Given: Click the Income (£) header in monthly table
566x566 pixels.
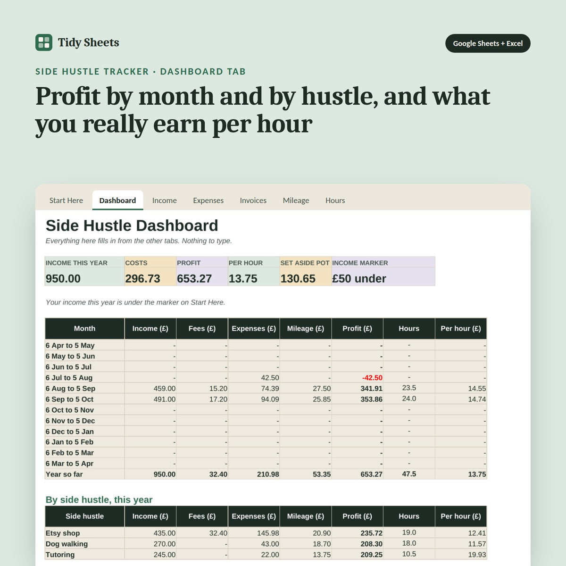Looking at the screenshot, I should point(150,329).
